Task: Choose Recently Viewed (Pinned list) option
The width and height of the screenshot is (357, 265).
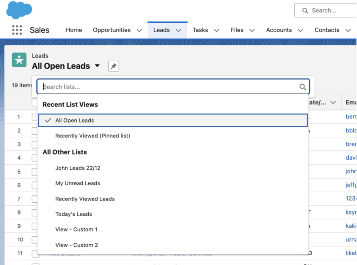Action: (93, 136)
